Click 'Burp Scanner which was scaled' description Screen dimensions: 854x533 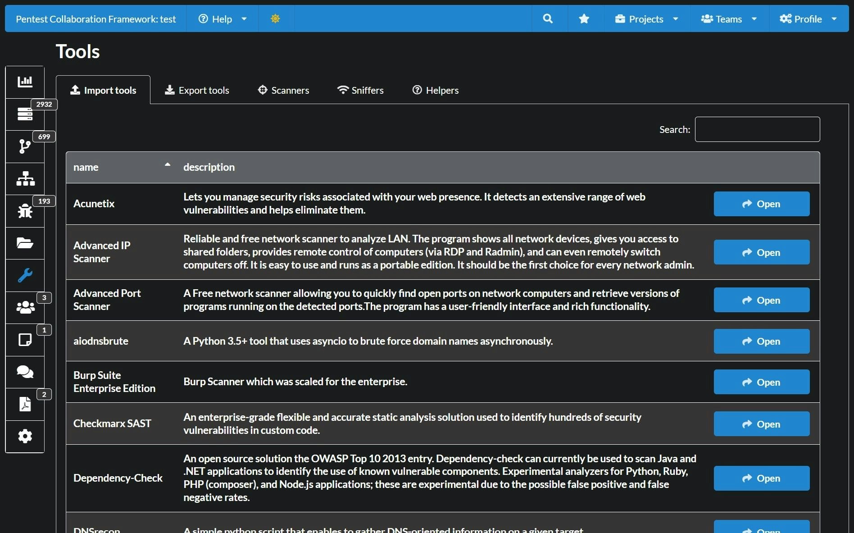295,382
